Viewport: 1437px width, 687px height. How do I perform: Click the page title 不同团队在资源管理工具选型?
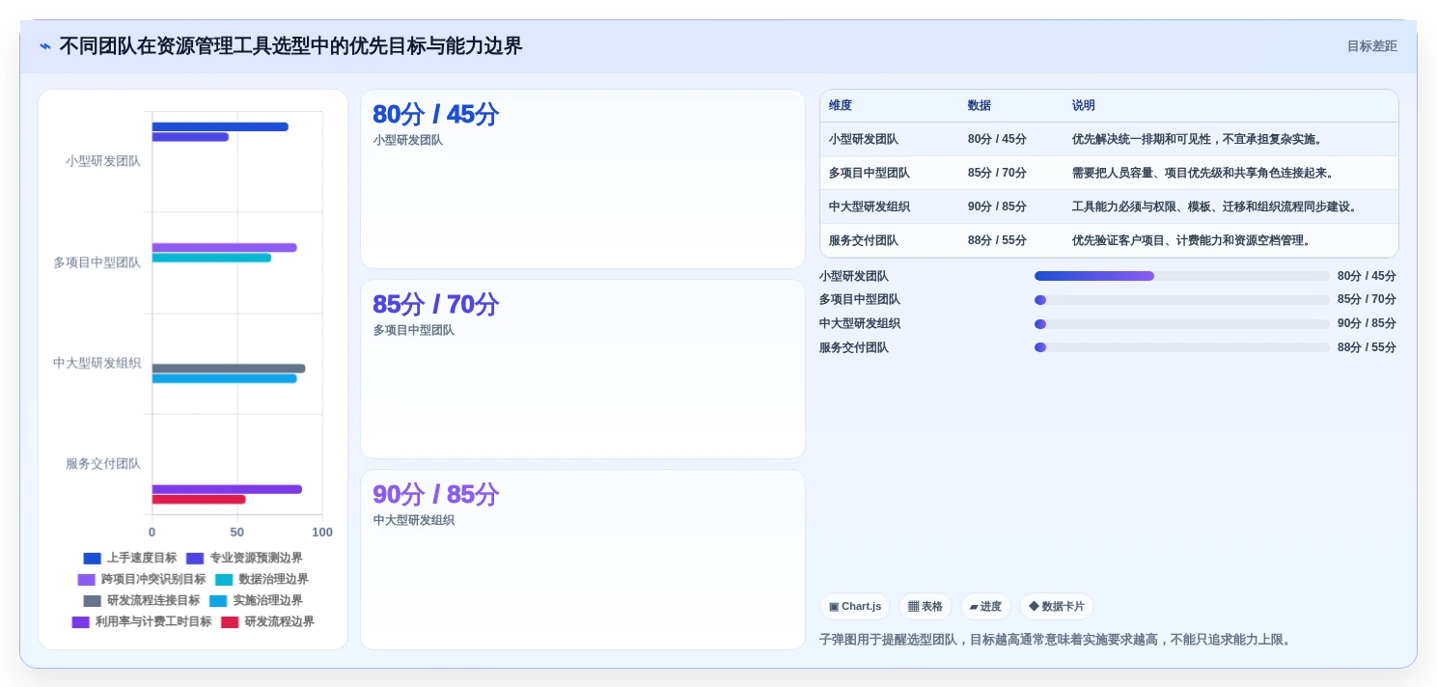290,46
